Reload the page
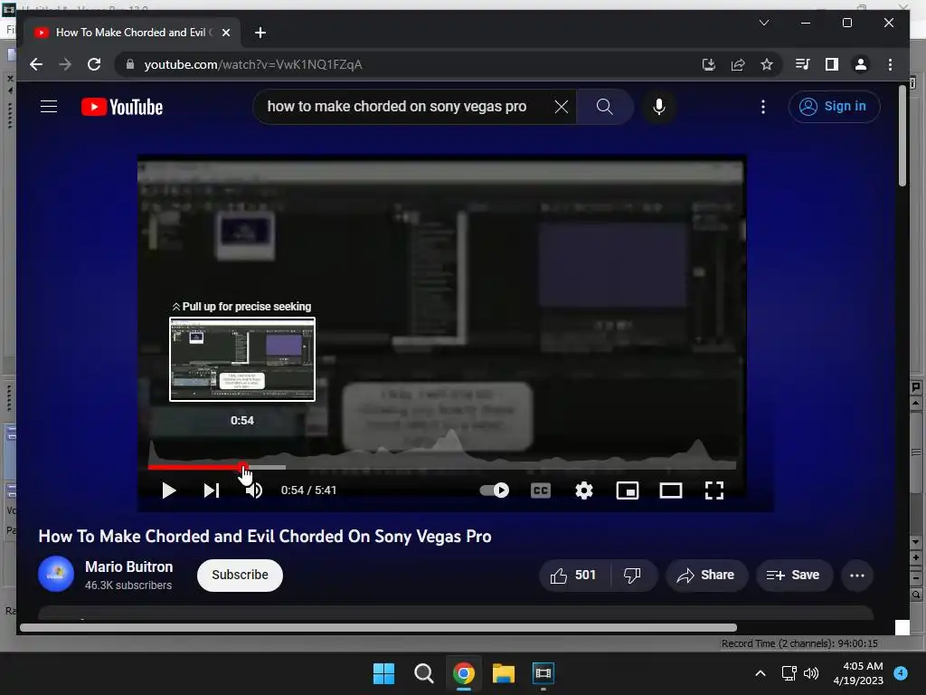Image resolution: width=926 pixels, height=695 pixels. click(x=94, y=64)
